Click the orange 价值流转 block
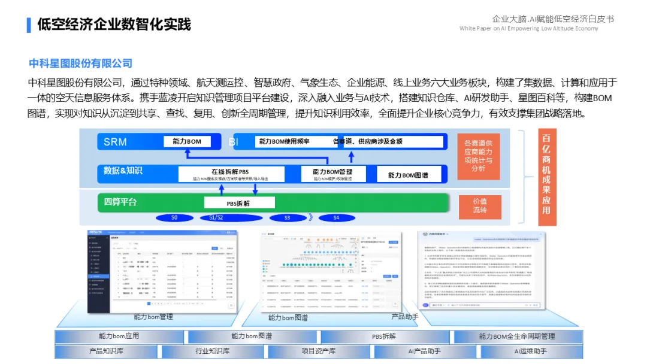The height and width of the screenshot is (364, 647). (480, 207)
